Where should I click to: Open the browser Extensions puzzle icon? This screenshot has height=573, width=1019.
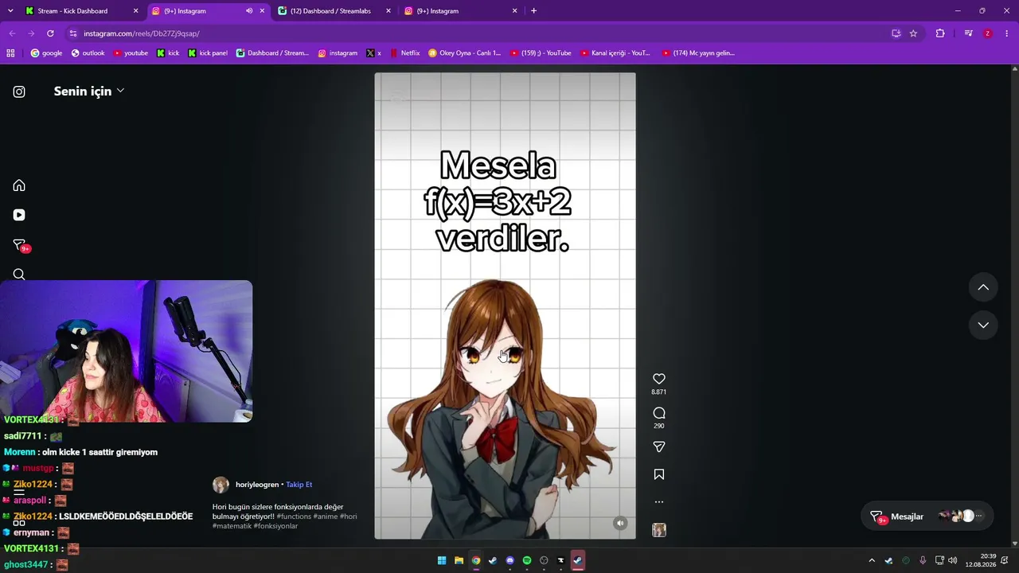tap(940, 33)
